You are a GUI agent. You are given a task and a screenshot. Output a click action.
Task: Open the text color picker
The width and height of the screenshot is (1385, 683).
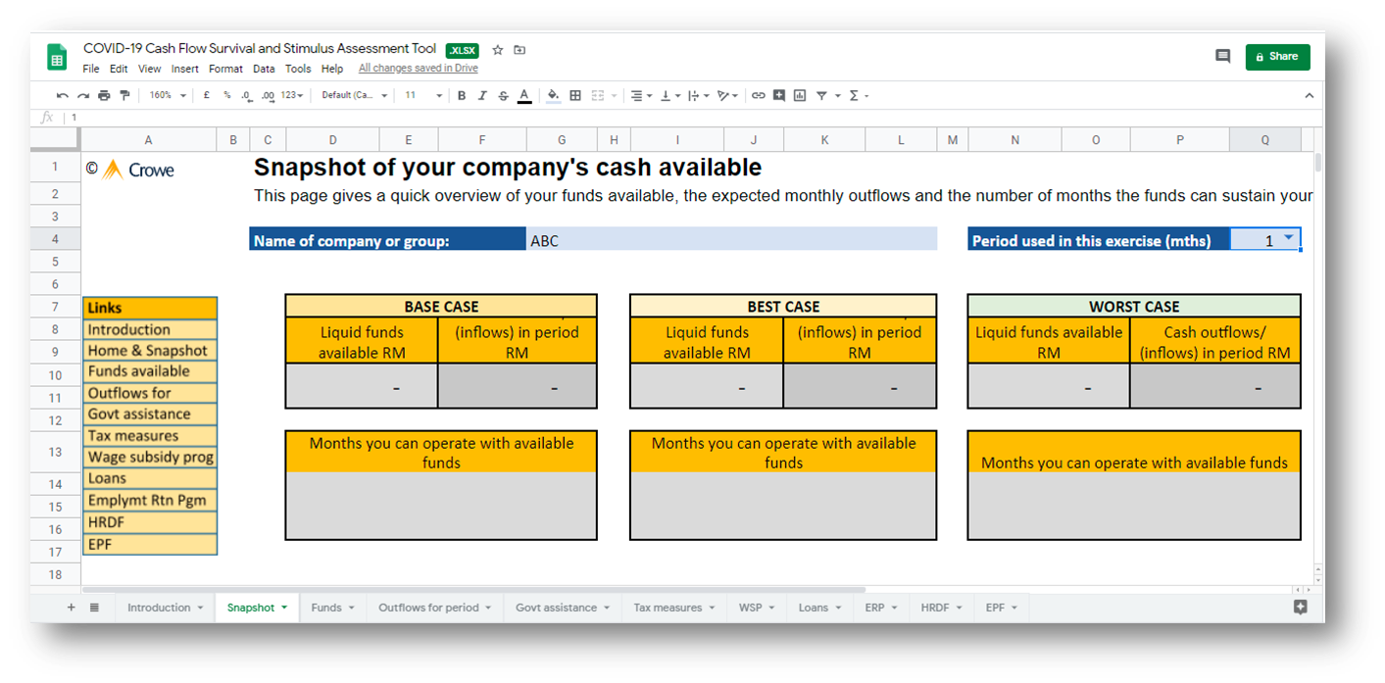click(x=524, y=95)
